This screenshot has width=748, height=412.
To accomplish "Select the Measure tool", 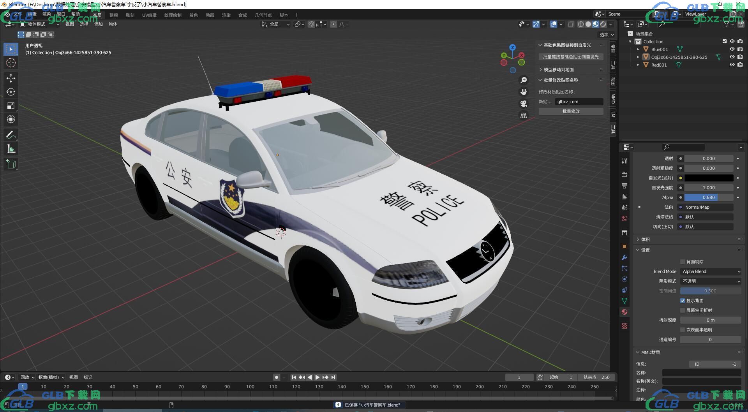I will tap(11, 149).
